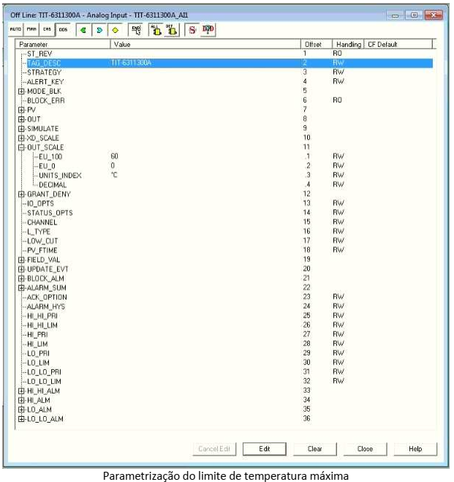Select the OOS mode button
The width and height of the screenshot is (454, 482).
pos(63,30)
